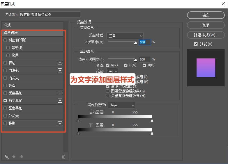Viewport: 228px width, 164px height.
Task: Click the 取消 button
Action: [x=206, y=25]
